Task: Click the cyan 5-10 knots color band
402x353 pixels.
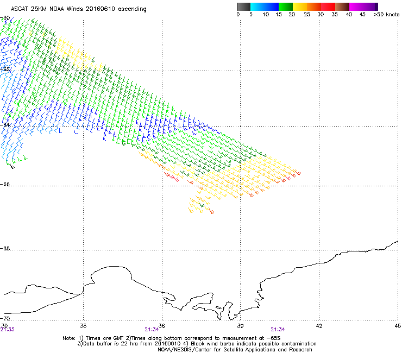Action: [257, 7]
